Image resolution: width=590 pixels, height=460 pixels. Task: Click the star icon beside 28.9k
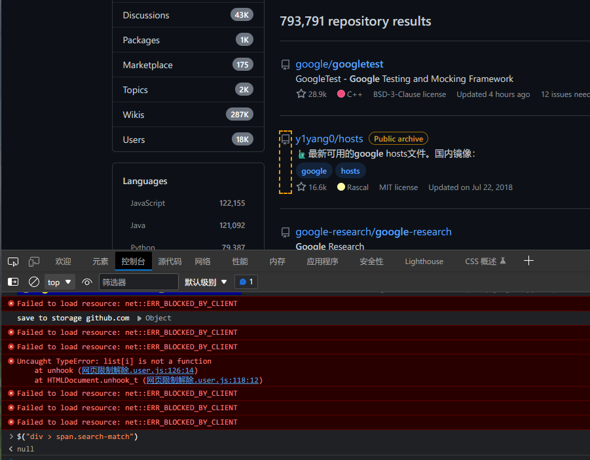point(301,94)
